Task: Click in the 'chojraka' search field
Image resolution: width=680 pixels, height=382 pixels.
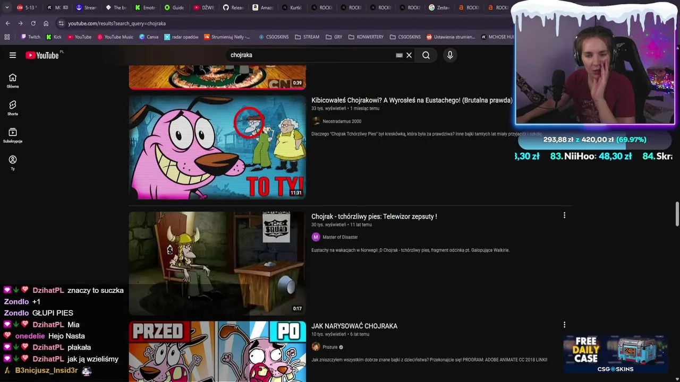Action: click(311, 55)
